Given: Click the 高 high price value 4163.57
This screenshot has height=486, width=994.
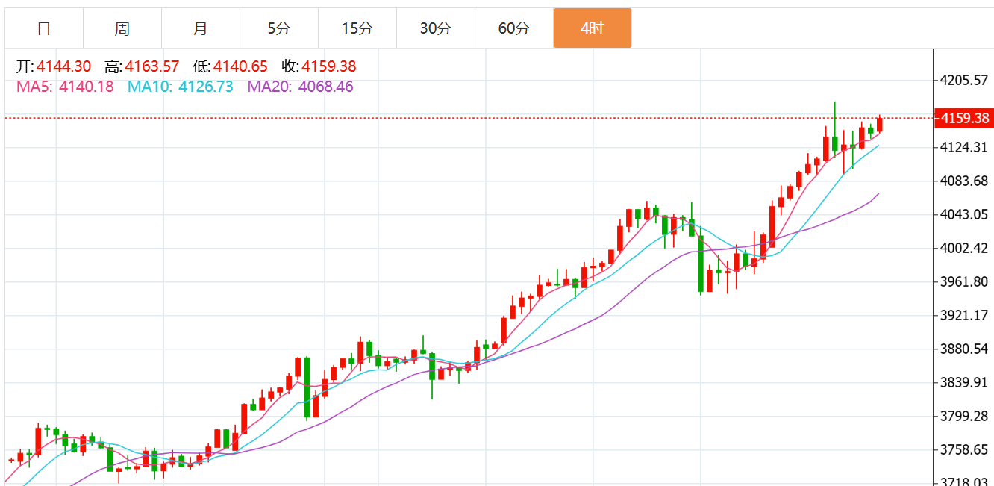Looking at the screenshot, I should (x=152, y=66).
